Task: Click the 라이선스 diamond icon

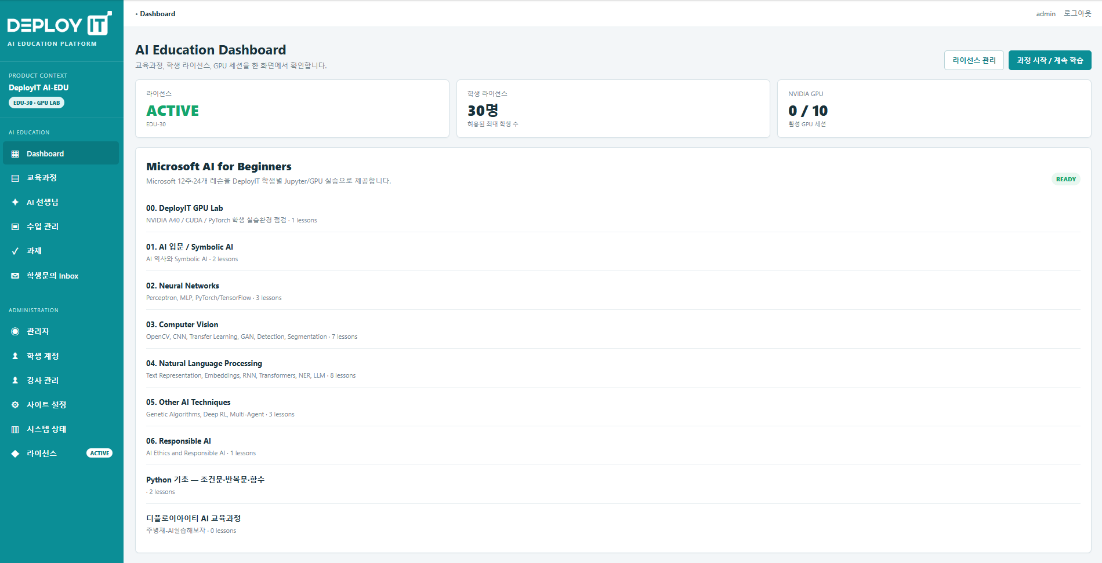Action: pos(15,454)
